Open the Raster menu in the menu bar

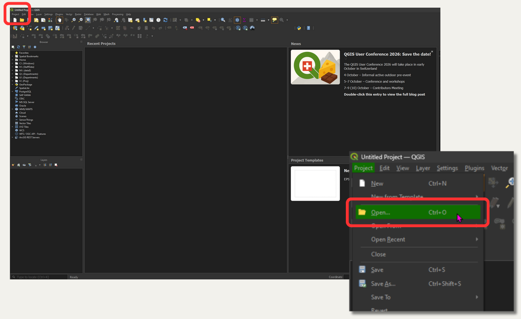click(x=78, y=14)
